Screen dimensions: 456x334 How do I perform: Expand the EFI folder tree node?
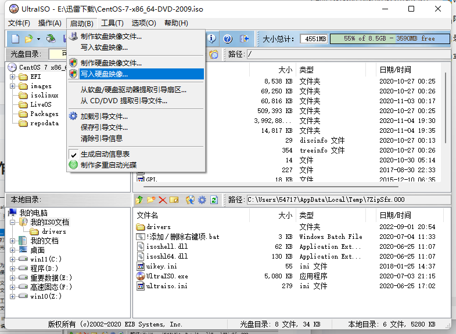[12, 77]
